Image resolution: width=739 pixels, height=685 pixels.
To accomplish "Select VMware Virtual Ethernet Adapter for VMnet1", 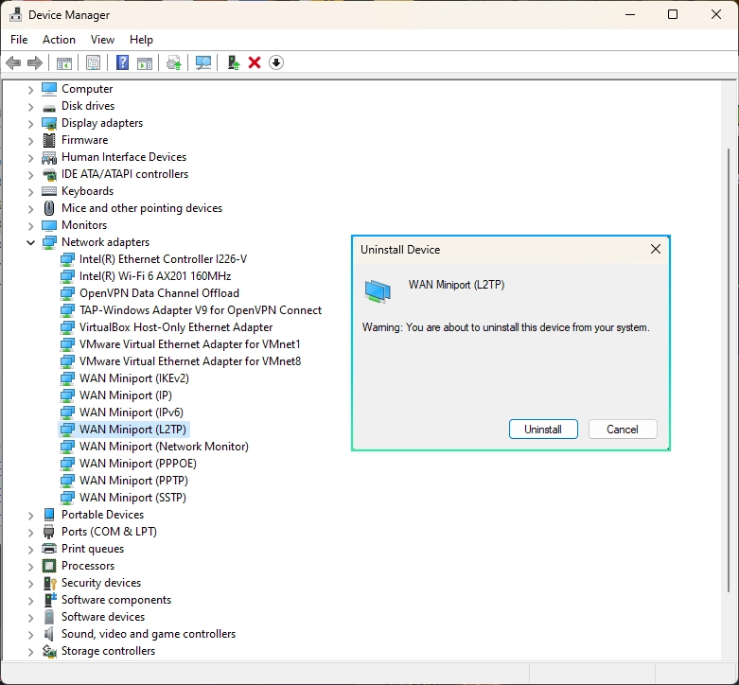I will [189, 344].
